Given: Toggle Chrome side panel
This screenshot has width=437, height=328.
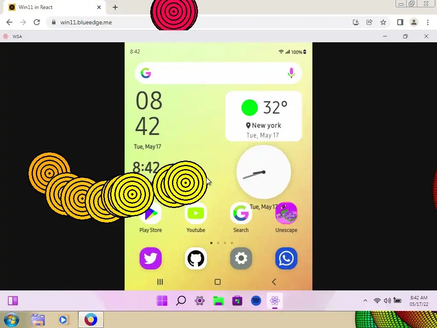Looking at the screenshot, I should [400, 22].
